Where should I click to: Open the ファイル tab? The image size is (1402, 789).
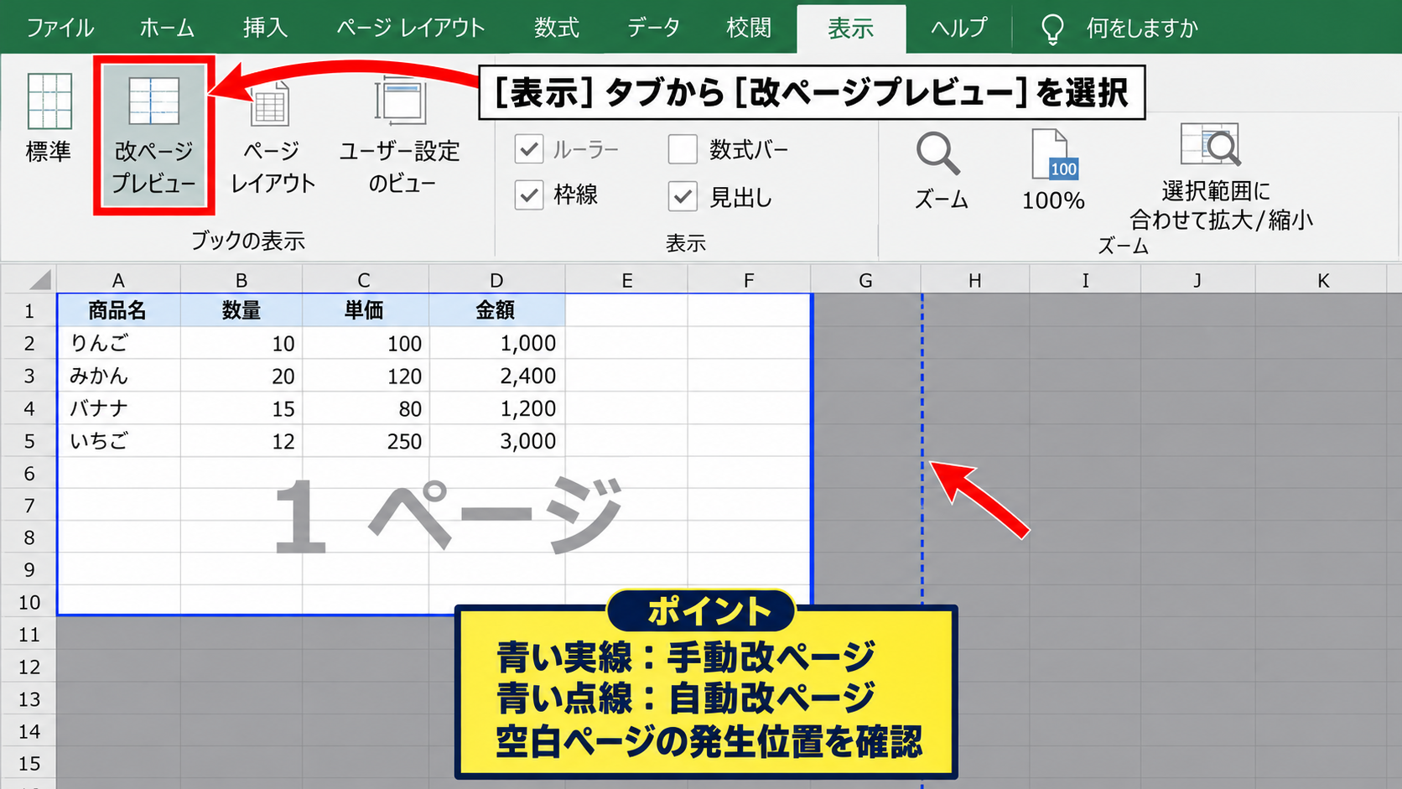click(x=60, y=29)
